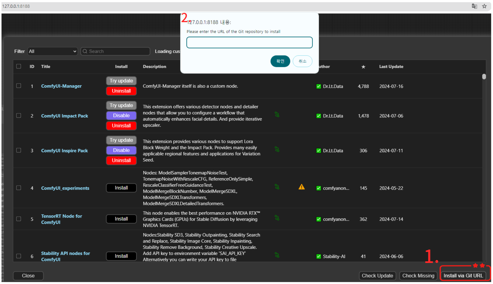Open the ComfyUI Impact Pack link

[x=65, y=116]
